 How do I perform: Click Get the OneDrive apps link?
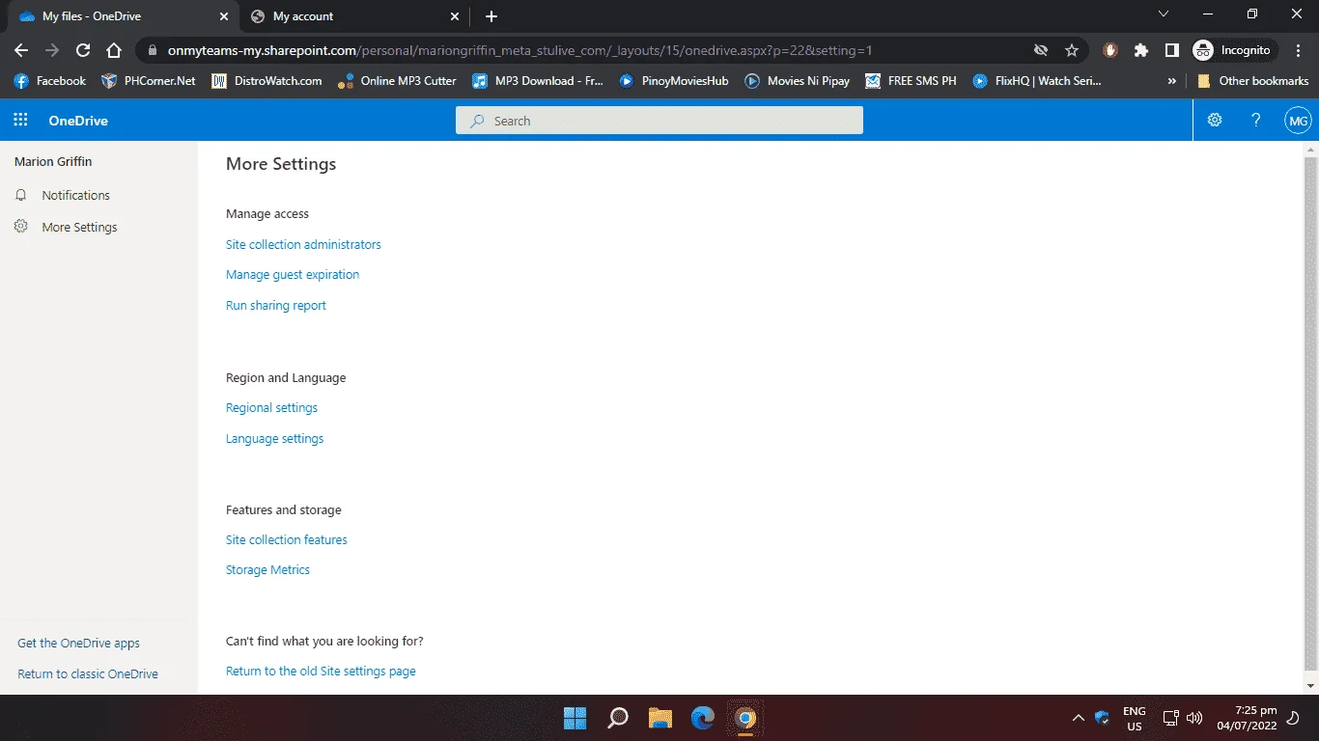point(78,643)
